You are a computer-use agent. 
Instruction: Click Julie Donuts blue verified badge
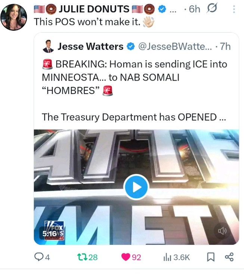click(x=162, y=9)
